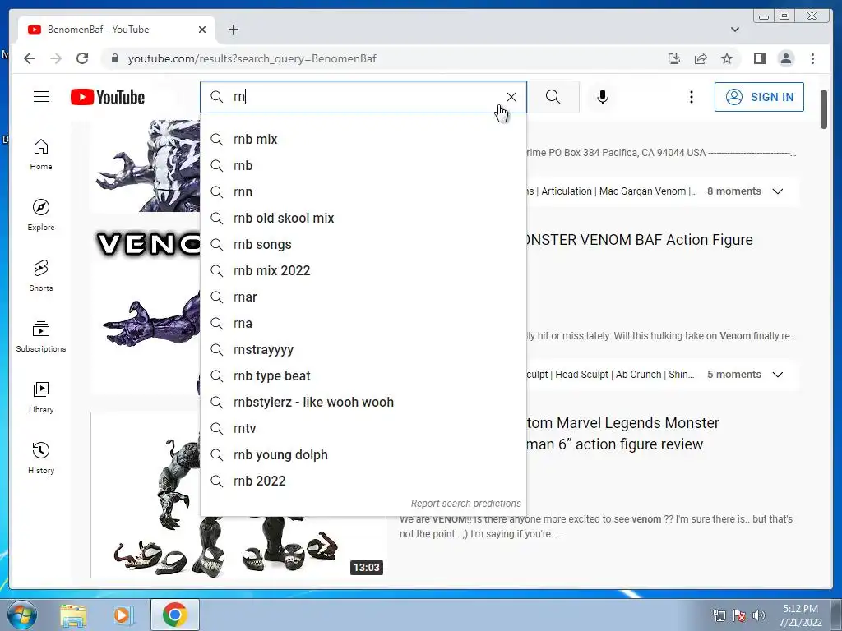This screenshot has height=631, width=842.
Task: Open the network tray icon
Action: point(719,615)
